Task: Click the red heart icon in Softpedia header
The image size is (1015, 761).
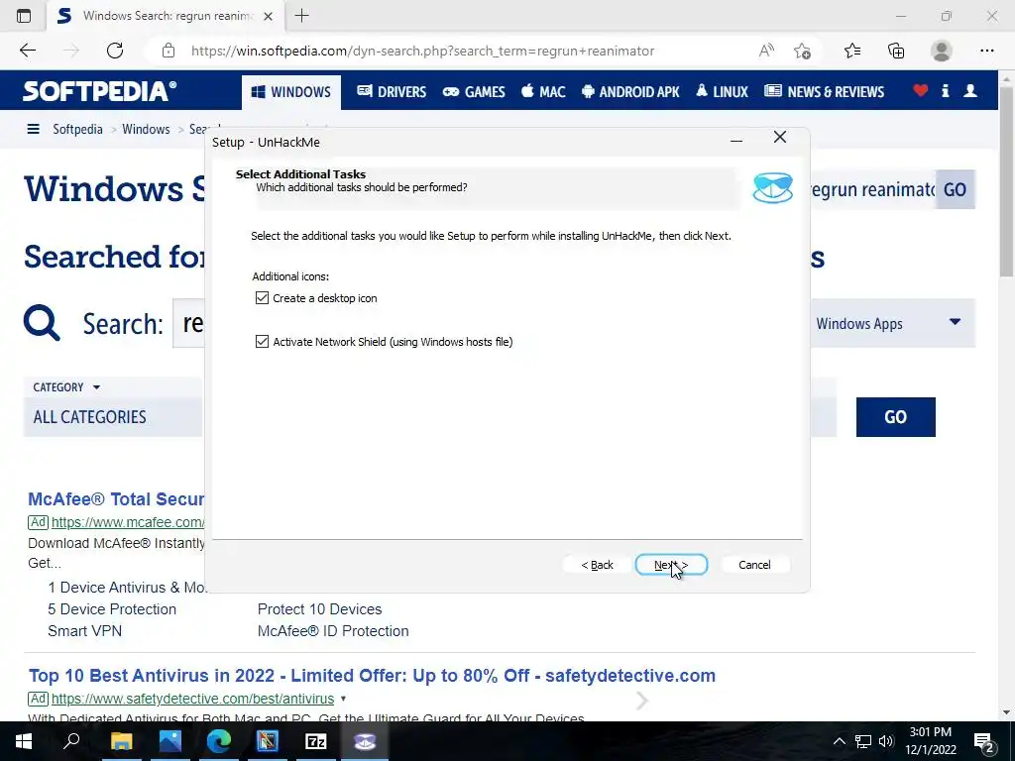Action: click(x=921, y=90)
